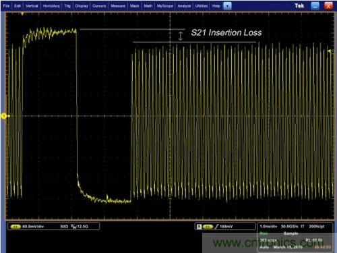
Task: Click the yellow C1 channel badge
Action: pyautogui.click(x=16, y=227)
